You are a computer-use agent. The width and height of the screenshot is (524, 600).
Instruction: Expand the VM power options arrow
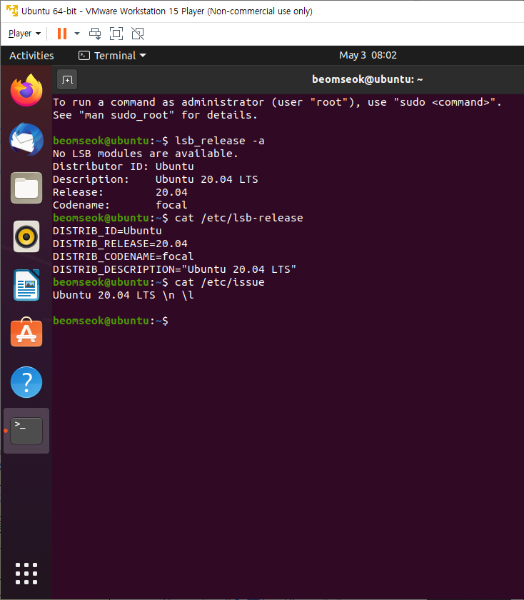click(77, 34)
